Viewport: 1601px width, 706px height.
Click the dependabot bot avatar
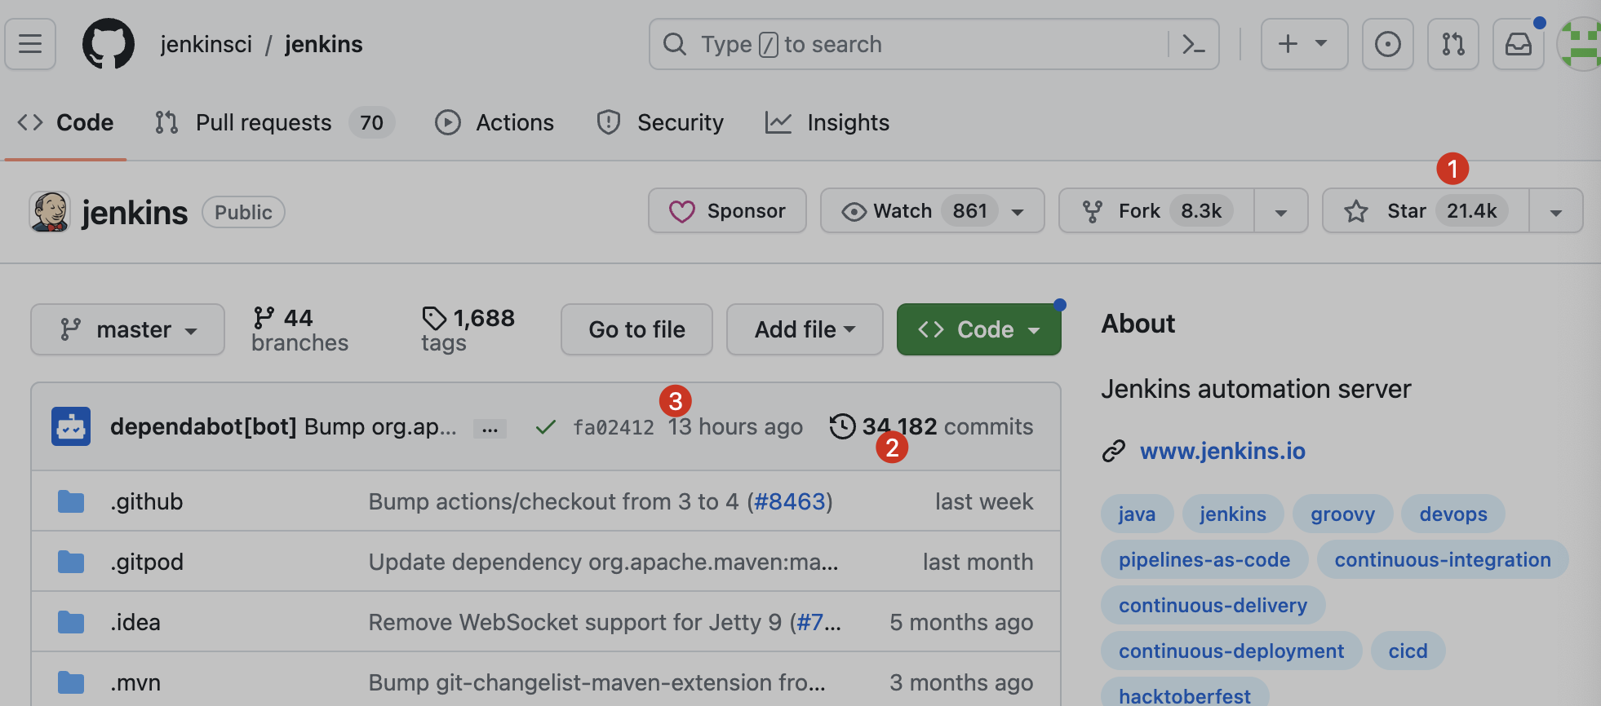(71, 426)
